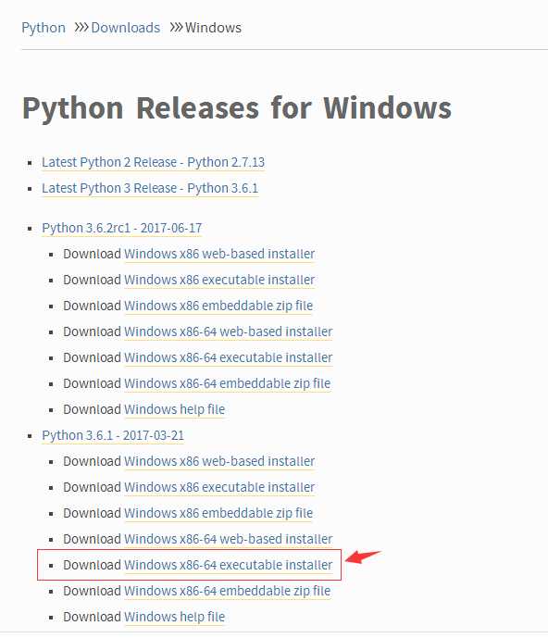Download 3.6.2rc1 Windows x86 executable installer

coord(219,280)
